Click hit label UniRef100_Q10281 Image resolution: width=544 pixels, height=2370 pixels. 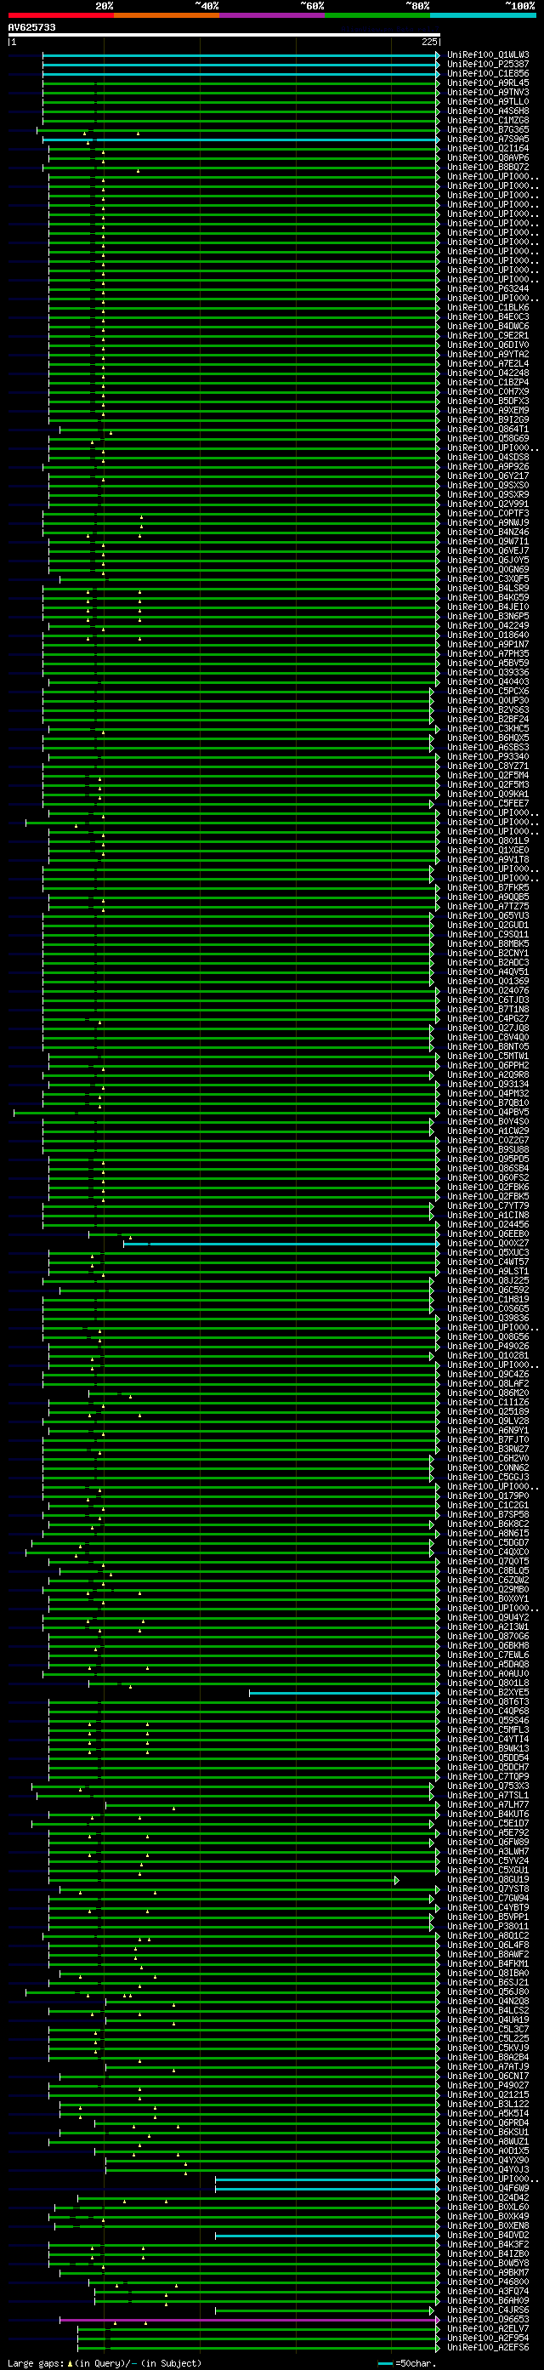click(488, 1355)
